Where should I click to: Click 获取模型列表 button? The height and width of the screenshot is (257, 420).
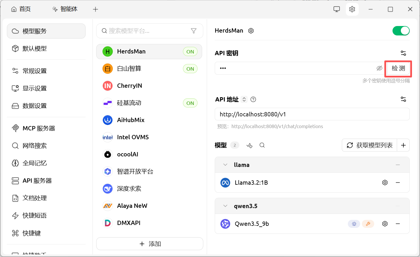370,145
